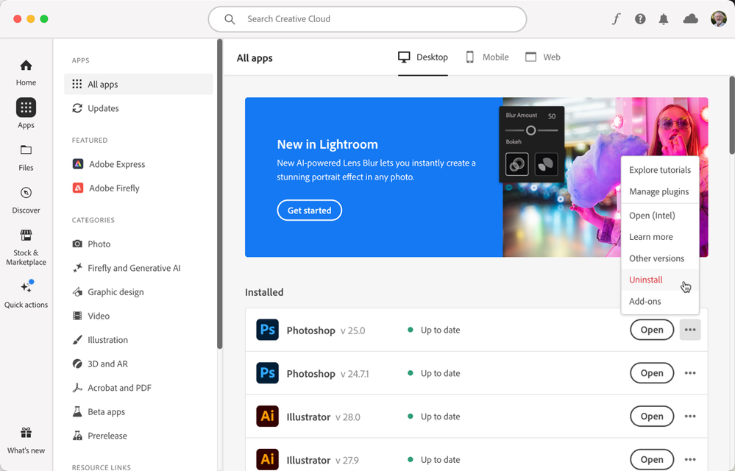Viewport: 735px width, 471px height.
Task: Open Illustrator v 27.9
Action: (652, 459)
